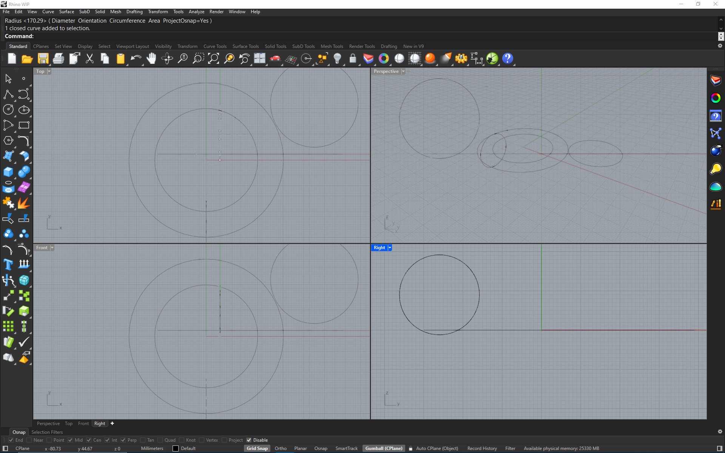
Task: Click the green checkmark icon in sidebar
Action: click(24, 342)
